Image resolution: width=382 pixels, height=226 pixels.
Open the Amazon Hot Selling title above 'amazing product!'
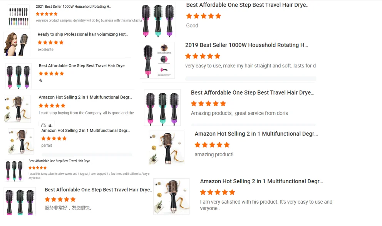(x=256, y=134)
